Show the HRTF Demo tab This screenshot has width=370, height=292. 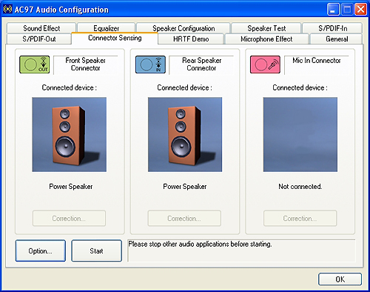pos(191,39)
